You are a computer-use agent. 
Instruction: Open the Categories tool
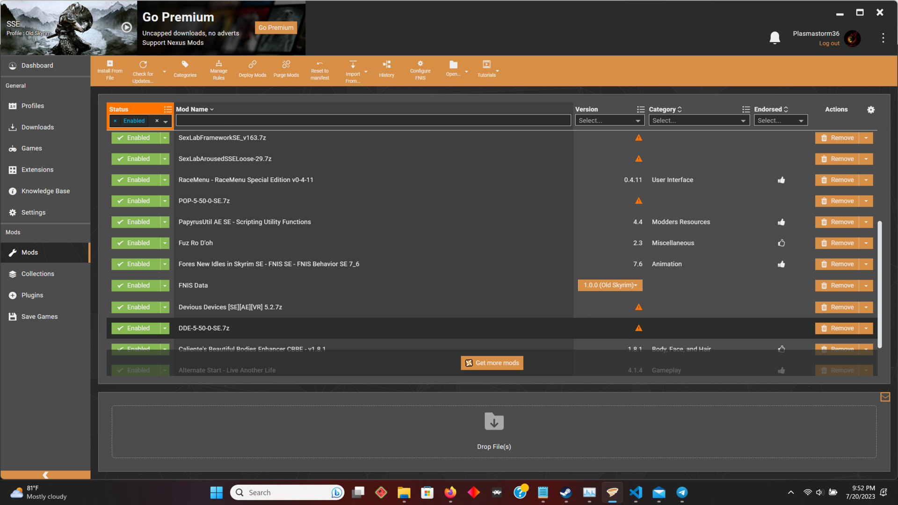coord(185,69)
